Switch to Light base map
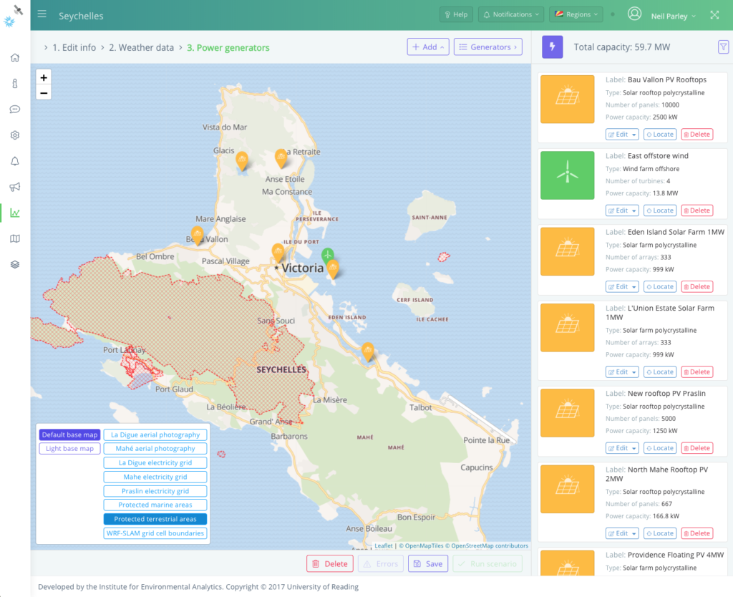The height and width of the screenshot is (597, 733). coord(69,449)
